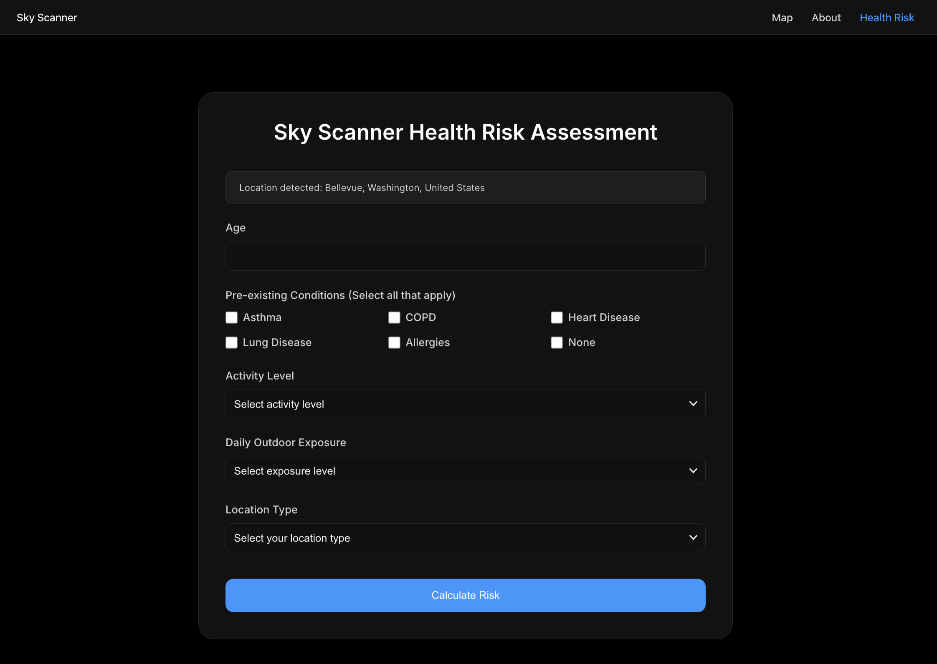Enable the Heart Disease checkbox
This screenshot has height=664, width=937.
(557, 317)
